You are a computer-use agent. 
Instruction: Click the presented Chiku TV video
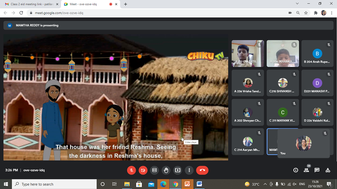click(116, 98)
